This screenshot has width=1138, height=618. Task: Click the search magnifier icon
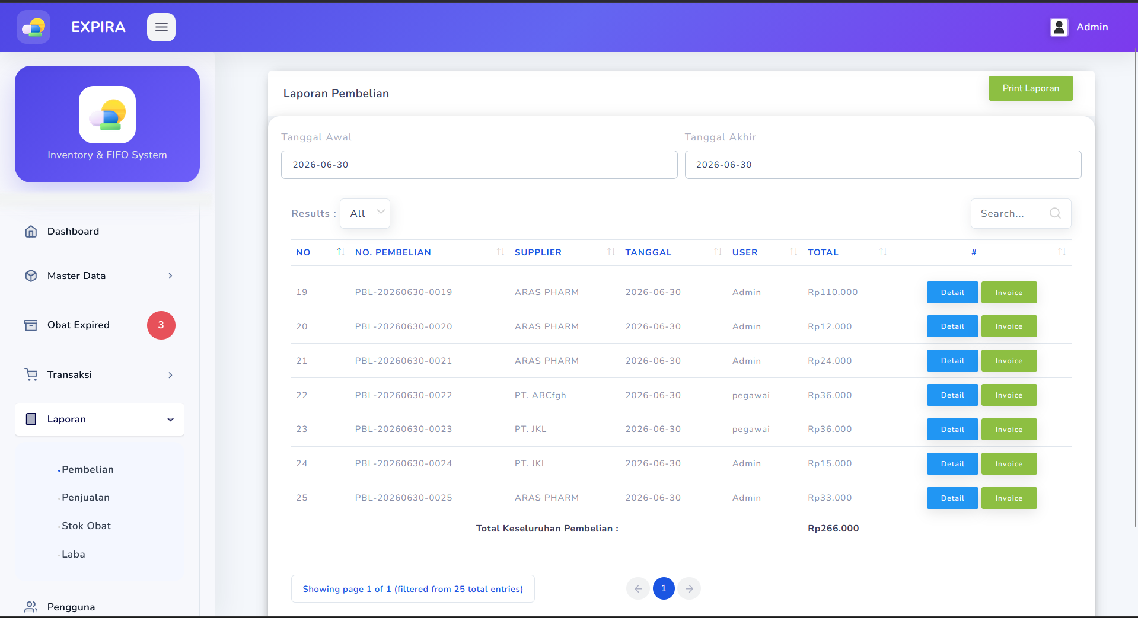click(x=1055, y=213)
